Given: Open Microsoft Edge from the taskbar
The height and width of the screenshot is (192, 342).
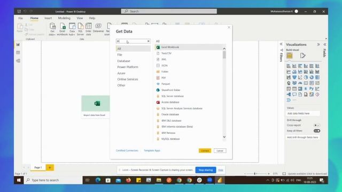Looking at the screenshot, I should tap(98, 180).
